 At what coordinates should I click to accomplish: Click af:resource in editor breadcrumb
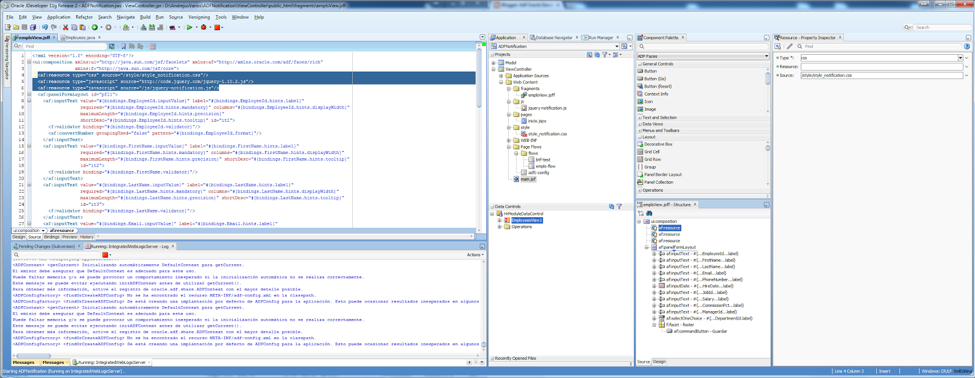[62, 231]
